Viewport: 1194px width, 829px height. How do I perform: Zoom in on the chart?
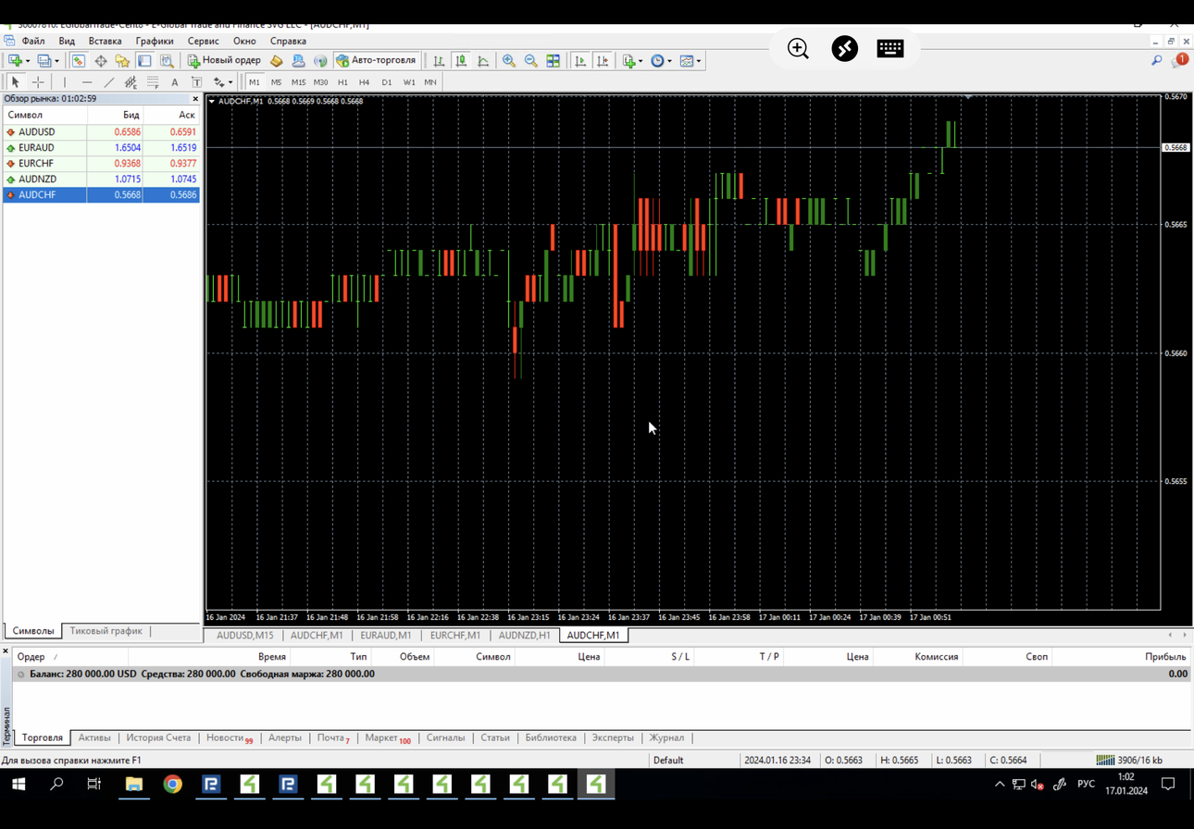(509, 61)
